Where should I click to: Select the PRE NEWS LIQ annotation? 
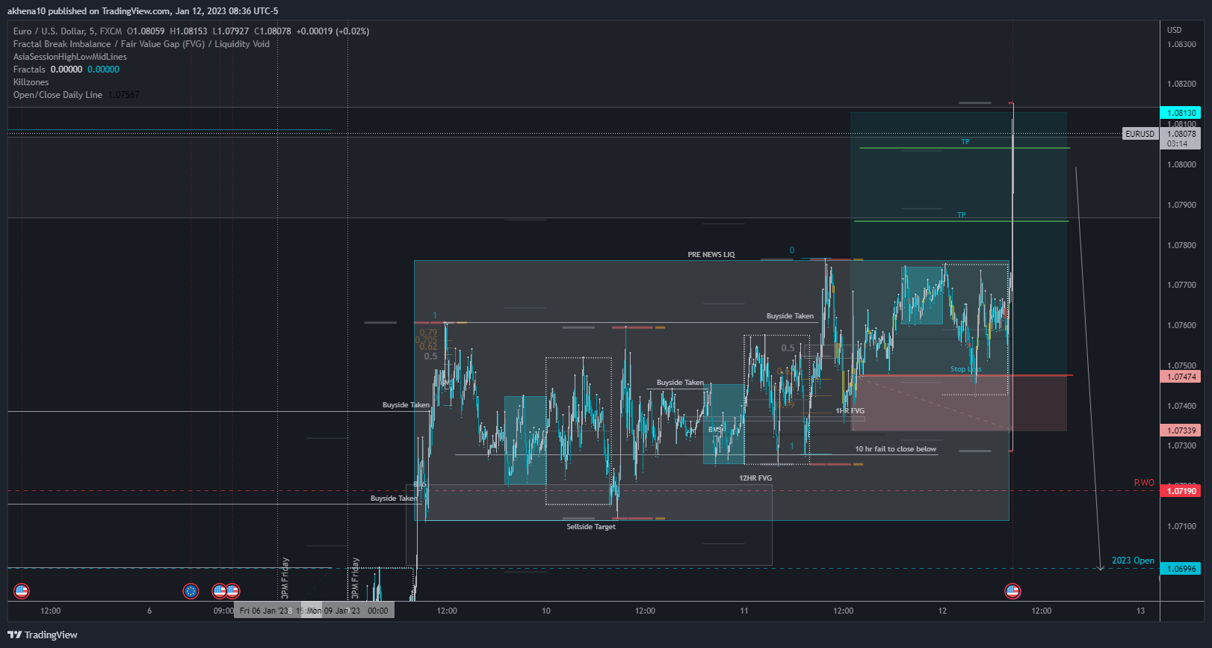pyautogui.click(x=711, y=255)
